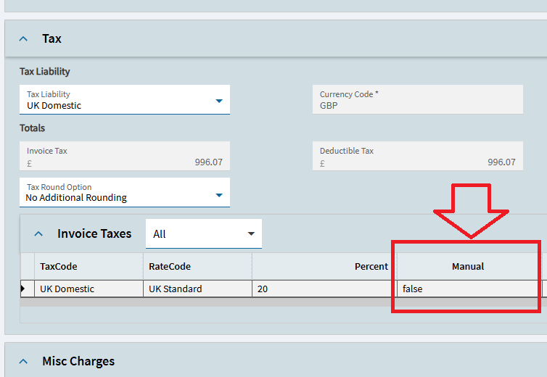Click the row selector arrow for UK Domestic
547x377 pixels.
(28, 289)
